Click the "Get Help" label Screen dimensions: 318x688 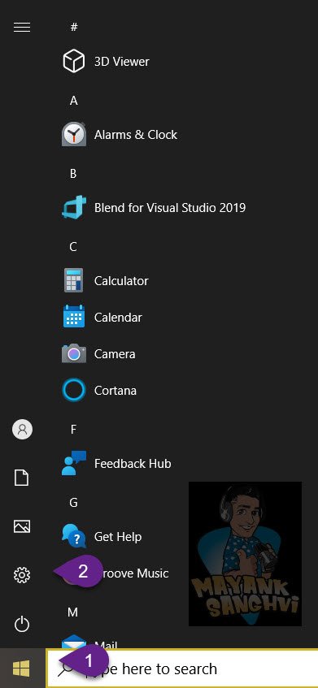point(118,537)
